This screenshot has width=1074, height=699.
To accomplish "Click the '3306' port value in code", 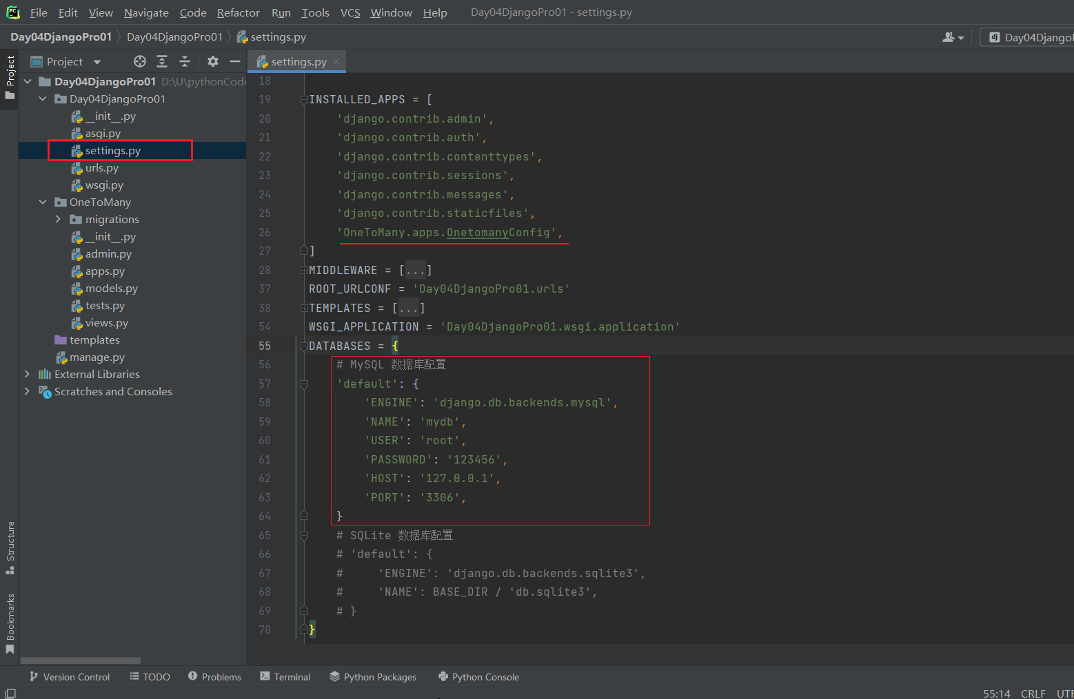I will tap(440, 497).
